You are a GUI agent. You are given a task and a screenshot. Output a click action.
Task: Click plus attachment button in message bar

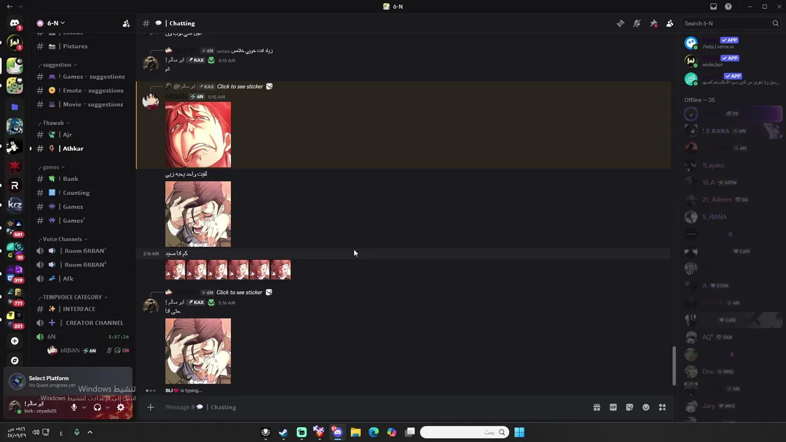150,407
